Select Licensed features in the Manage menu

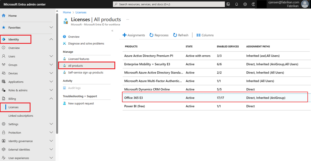79,59
